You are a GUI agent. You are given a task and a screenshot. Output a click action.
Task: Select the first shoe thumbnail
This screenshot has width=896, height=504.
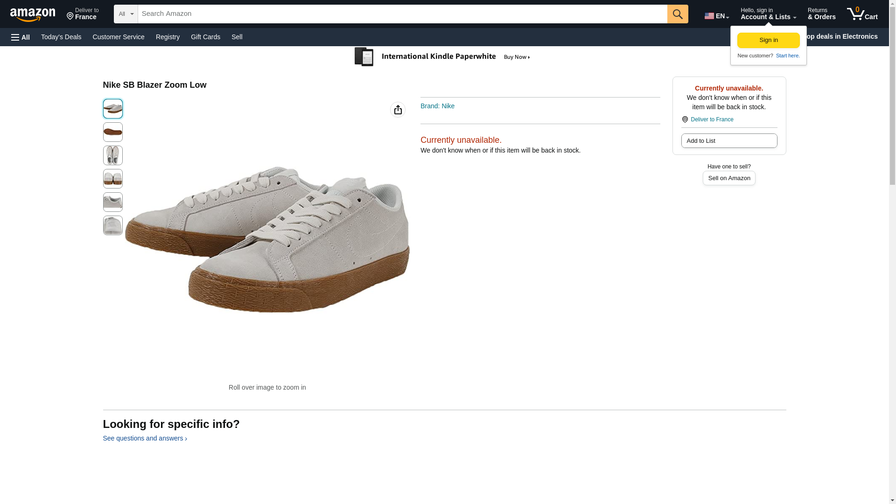(x=112, y=109)
